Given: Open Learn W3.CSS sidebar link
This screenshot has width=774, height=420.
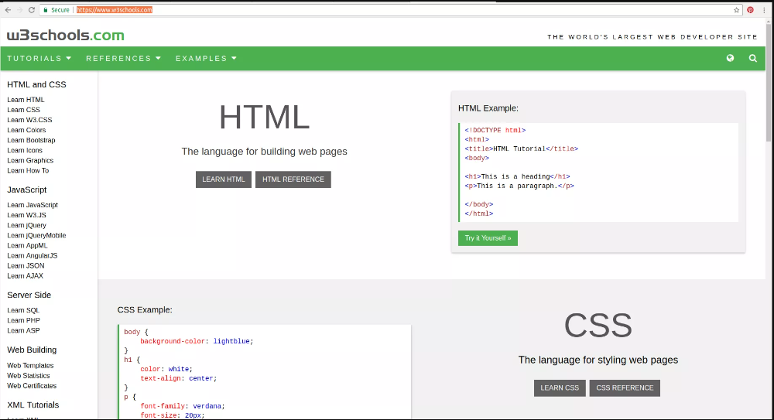Looking at the screenshot, I should pos(29,120).
